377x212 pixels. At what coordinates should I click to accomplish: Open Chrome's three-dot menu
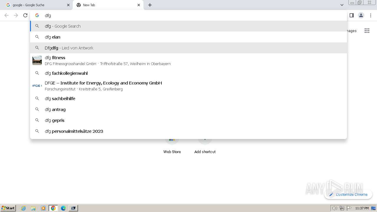point(371,15)
